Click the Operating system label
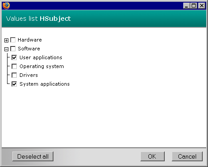The height and width of the screenshot is (167, 208). coord(42,66)
